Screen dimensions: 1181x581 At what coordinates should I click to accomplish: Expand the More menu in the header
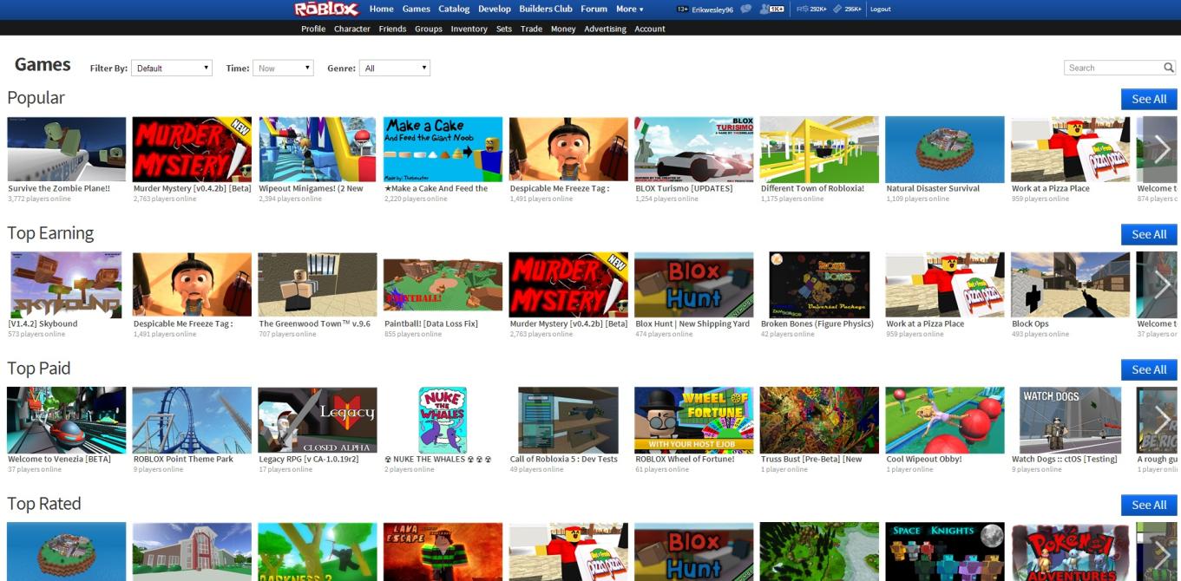coord(629,9)
